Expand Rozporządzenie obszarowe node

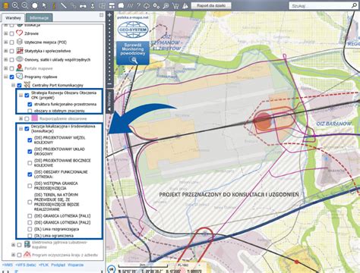click(x=21, y=118)
